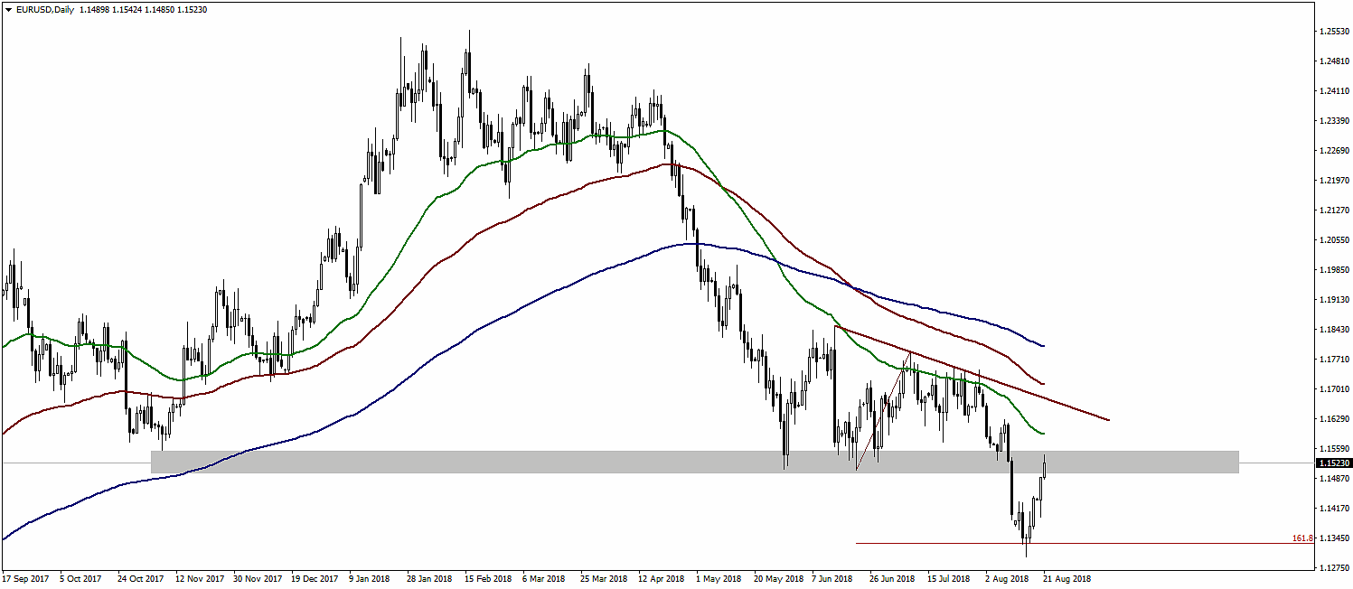Click the 28 Jan 2018 date label
Image resolution: width=1353 pixels, height=589 pixels.
[x=429, y=579]
